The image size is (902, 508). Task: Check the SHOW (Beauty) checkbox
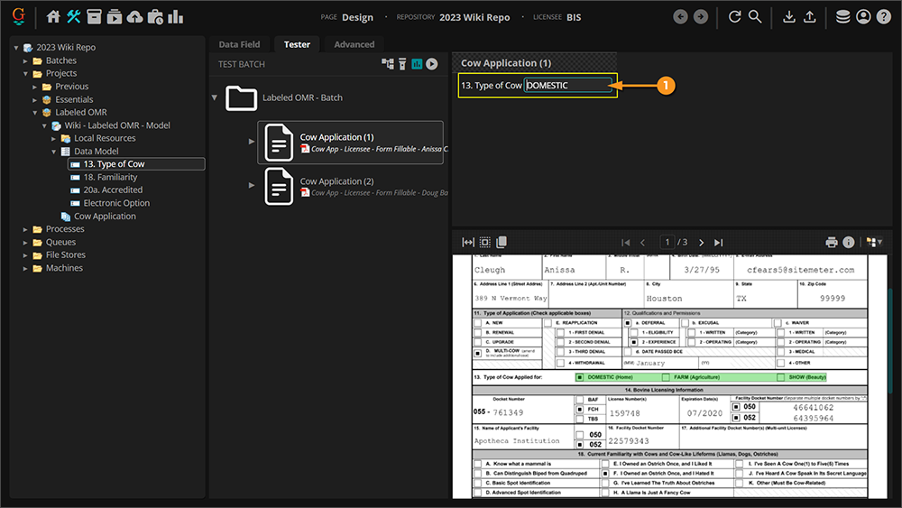(x=780, y=376)
